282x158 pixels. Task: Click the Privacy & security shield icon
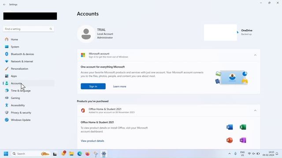coord(7,112)
